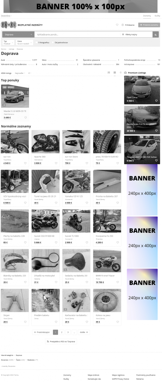Check the Od jednotlivcov checkbox
Screen dimensions: 162x382
point(53,43)
